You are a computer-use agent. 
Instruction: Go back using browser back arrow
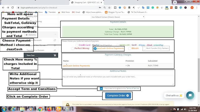click(x=3, y=7)
